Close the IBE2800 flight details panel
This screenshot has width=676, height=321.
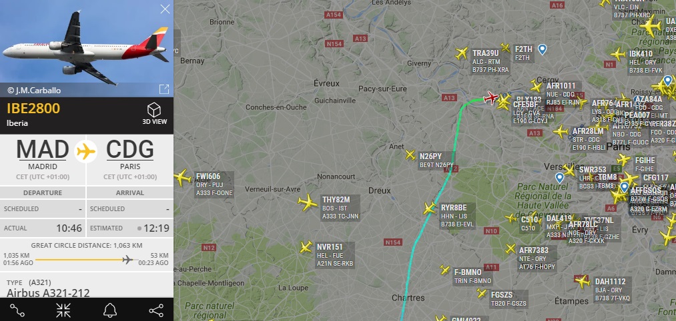tap(165, 9)
